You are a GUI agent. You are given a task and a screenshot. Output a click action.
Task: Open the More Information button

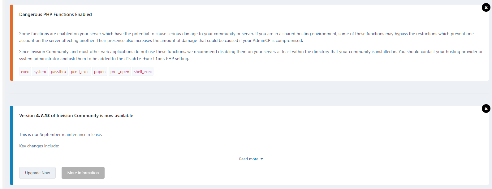click(x=83, y=173)
